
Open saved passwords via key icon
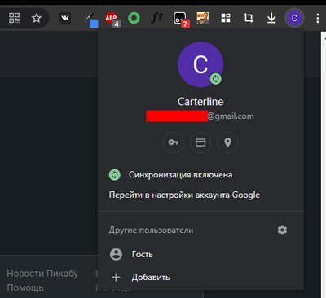174,142
